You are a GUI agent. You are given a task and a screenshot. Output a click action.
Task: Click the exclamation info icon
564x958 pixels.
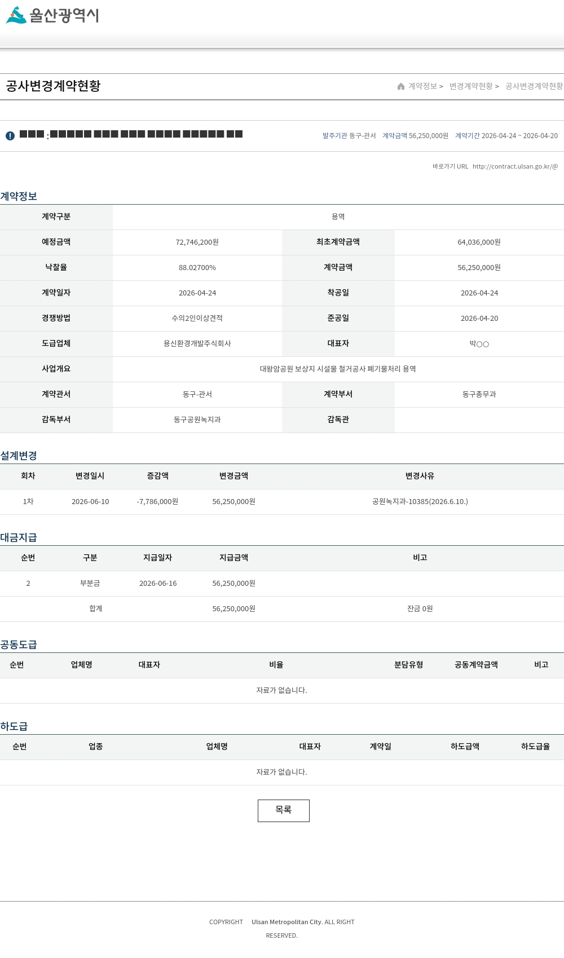click(10, 136)
